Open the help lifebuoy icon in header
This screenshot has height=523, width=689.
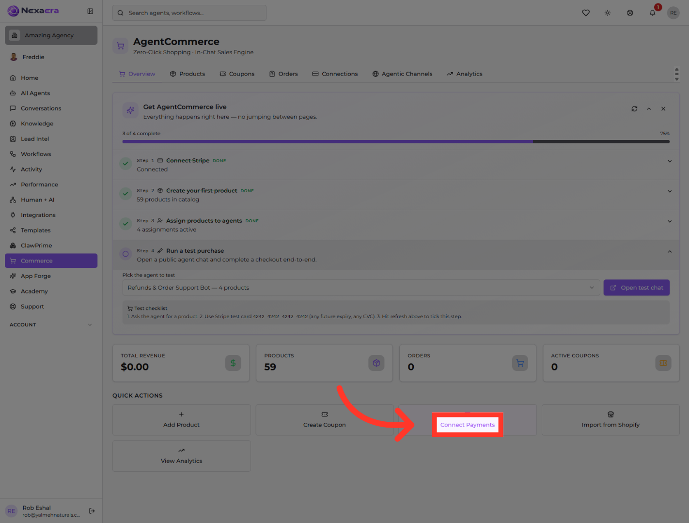coord(630,13)
